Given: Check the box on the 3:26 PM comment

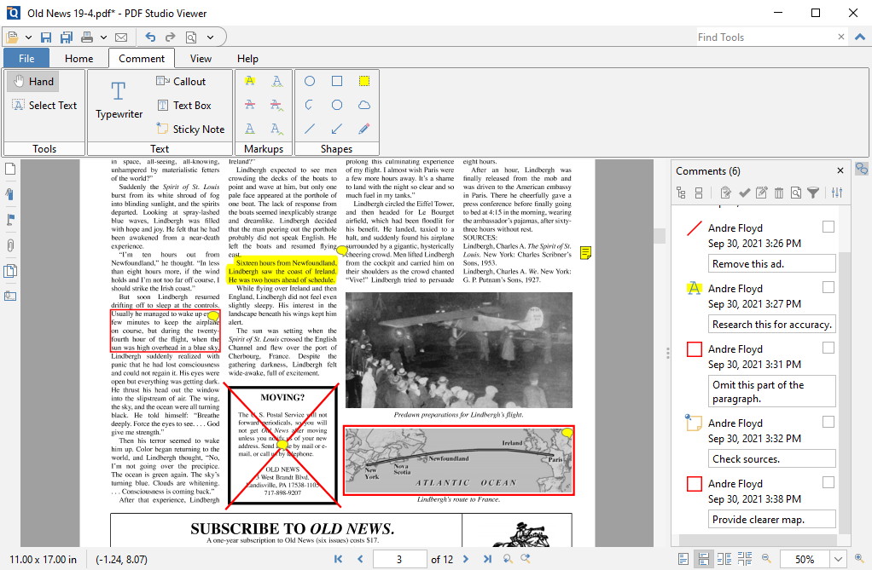Looking at the screenshot, I should point(828,228).
